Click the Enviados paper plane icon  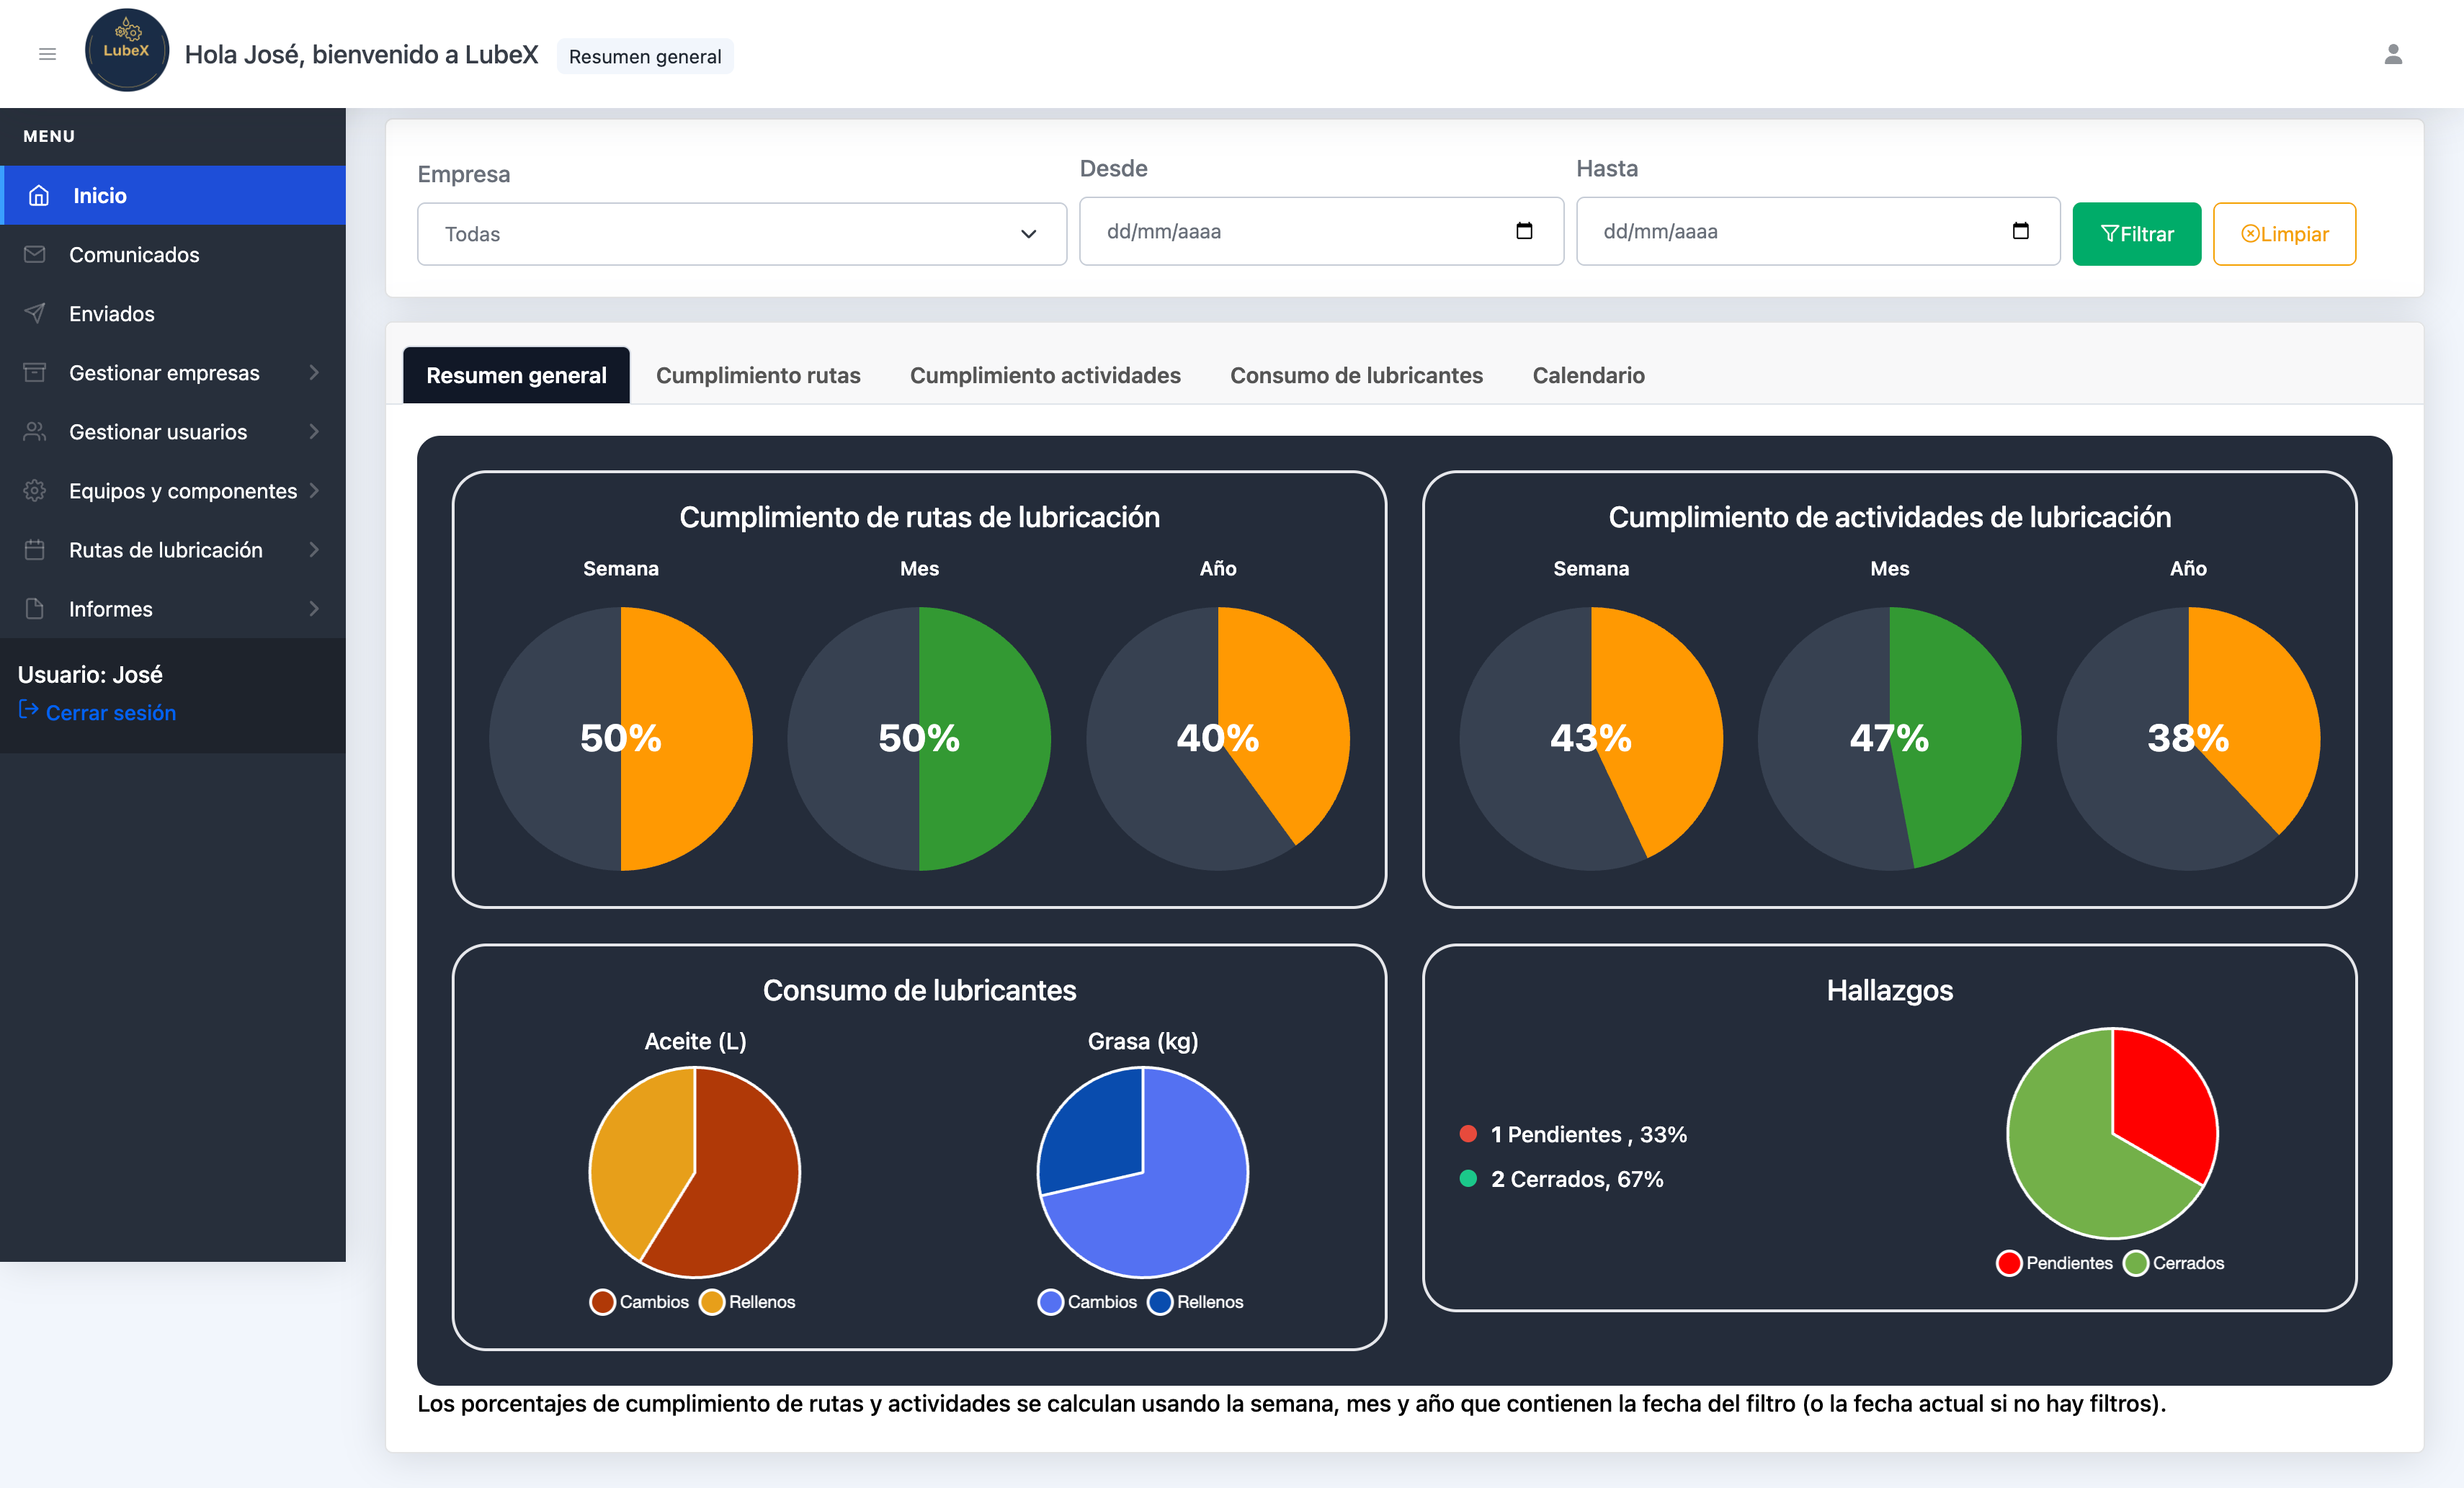[35, 313]
